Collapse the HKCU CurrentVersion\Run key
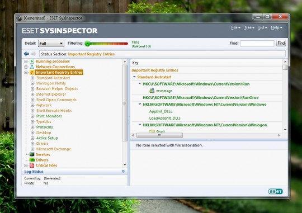This screenshot has height=213, width=302. 140,84
